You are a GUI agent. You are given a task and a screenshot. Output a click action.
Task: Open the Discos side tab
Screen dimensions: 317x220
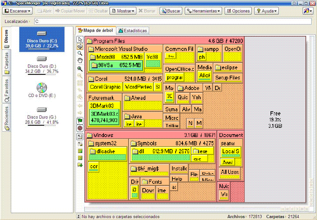coord(6,38)
